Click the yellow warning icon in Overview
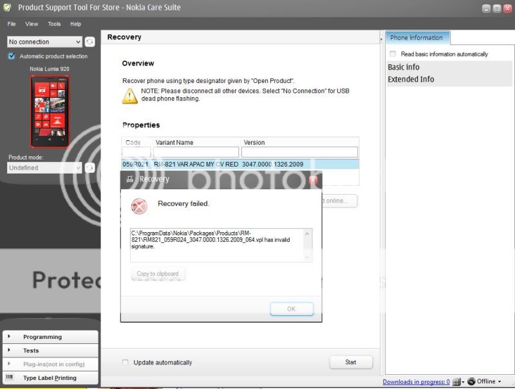Viewport: 515px width, 389px height. point(130,96)
